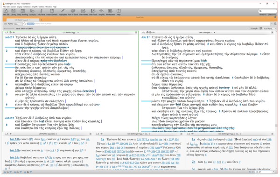This screenshot has height=177, width=280.
Task: Click Job 2:7 reference in LXX Rahlfs pane
Action: click(x=9, y=118)
